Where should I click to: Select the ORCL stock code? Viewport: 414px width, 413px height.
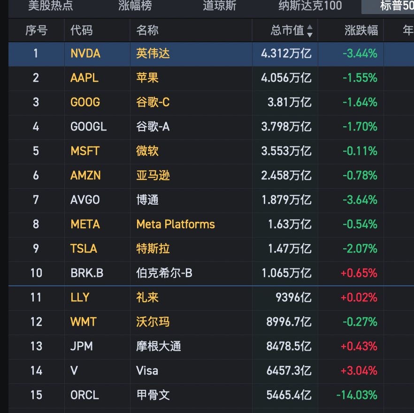(84, 395)
